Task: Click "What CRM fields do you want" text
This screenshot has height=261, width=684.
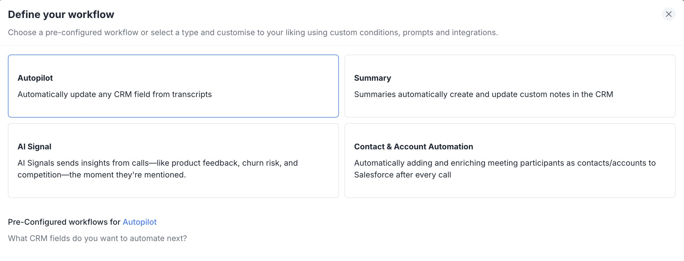Action: (x=97, y=238)
